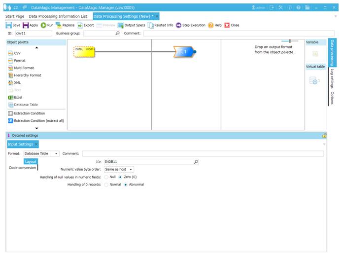
Task: Start Step Execution from toolbar
Action: tap(178, 25)
